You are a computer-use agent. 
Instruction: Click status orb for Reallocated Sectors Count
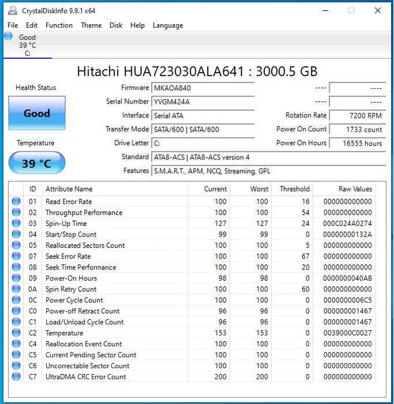[16, 245]
